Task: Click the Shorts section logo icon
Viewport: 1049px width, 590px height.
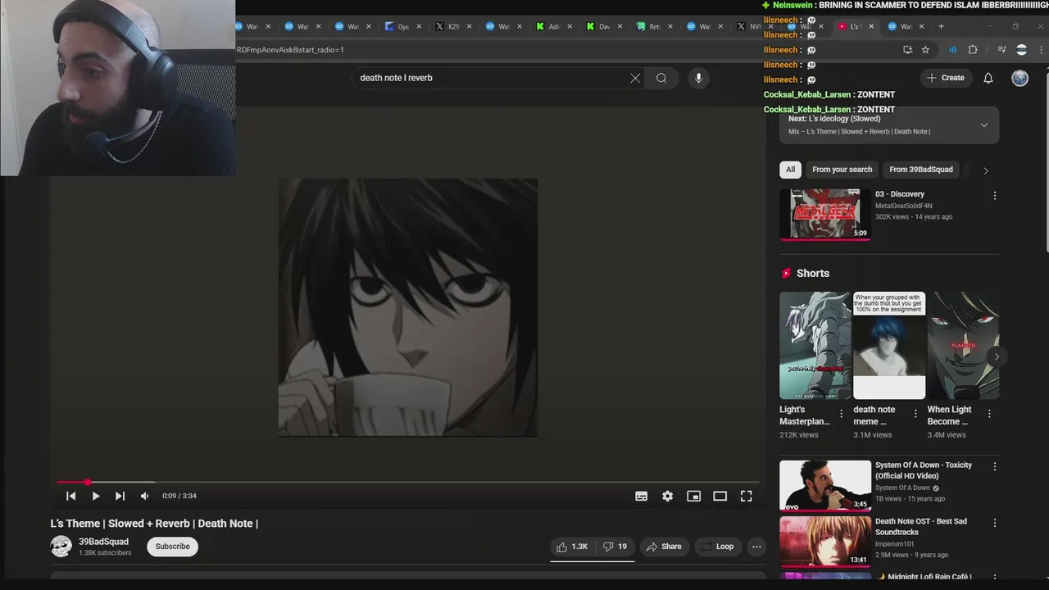Action: click(786, 273)
